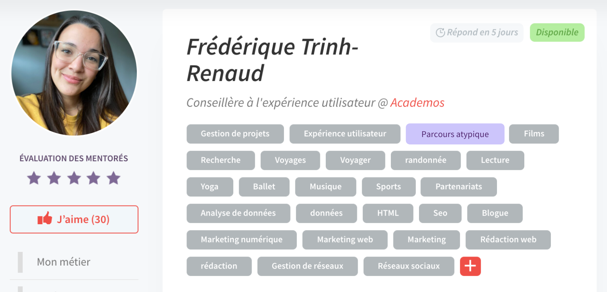Click the Analyse de données tag
The image size is (607, 292).
click(x=238, y=213)
